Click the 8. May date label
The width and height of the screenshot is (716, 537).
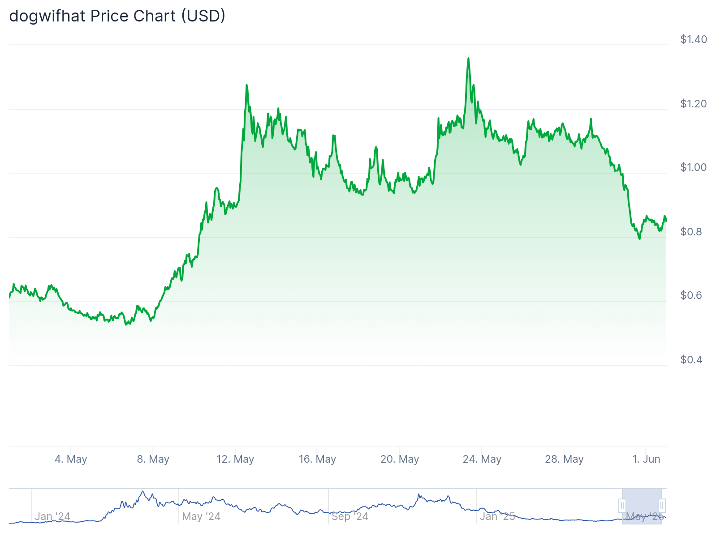[153, 459]
